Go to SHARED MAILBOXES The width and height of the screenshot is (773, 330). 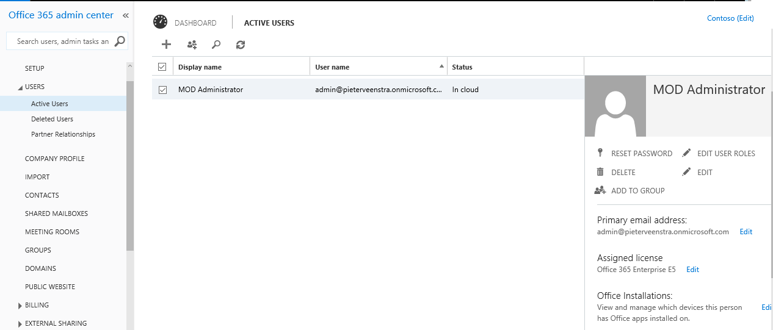(x=56, y=213)
